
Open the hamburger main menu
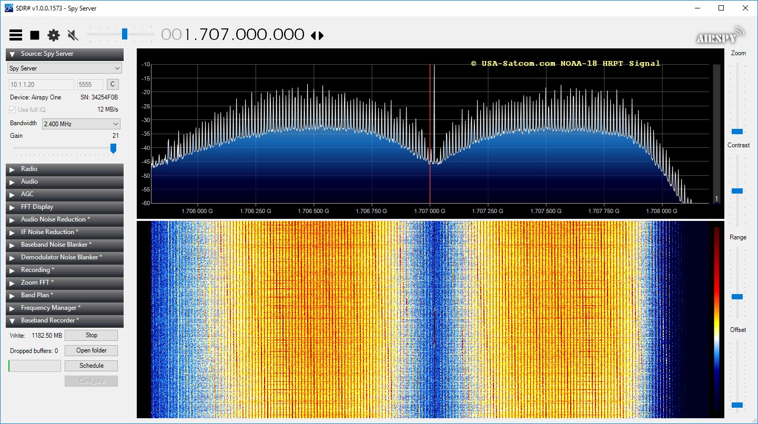pyautogui.click(x=16, y=35)
